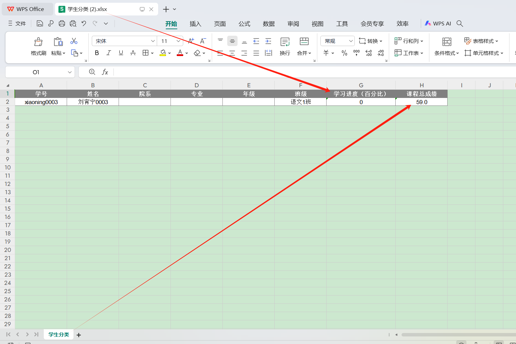Switch to the 插入 (Insert) tab
516x344 pixels.
[195, 24]
